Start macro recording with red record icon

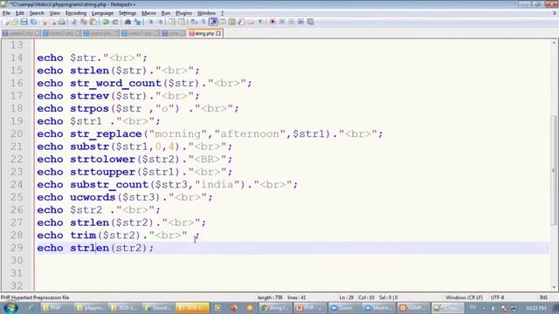[273, 22]
